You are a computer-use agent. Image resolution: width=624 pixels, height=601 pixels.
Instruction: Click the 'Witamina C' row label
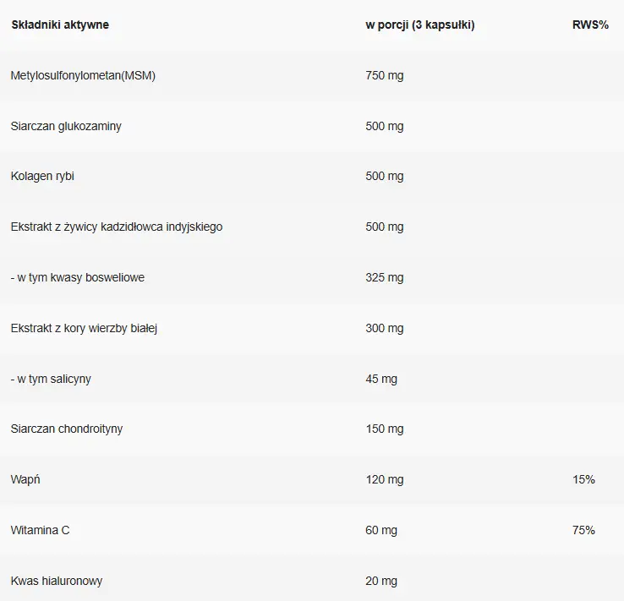click(40, 530)
